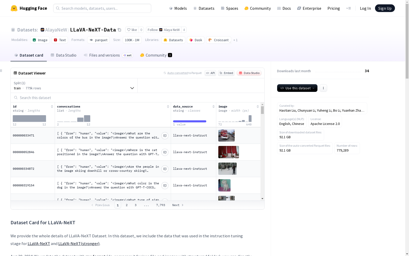This screenshot has width=409, height=256.
Task: Select the parquet format tag
Action: pyautogui.click(x=98, y=40)
